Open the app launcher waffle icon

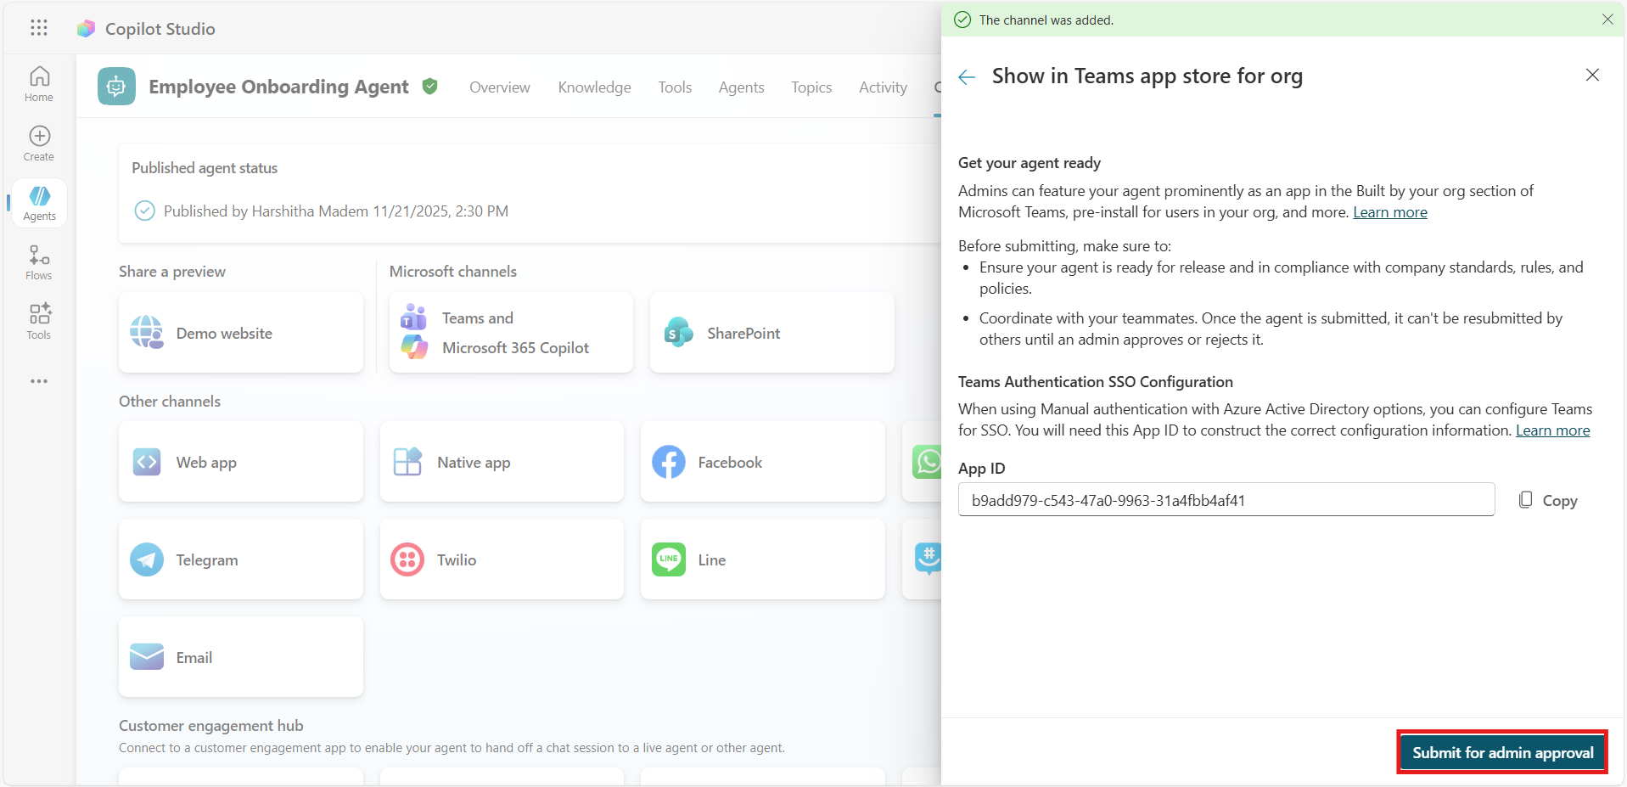[39, 28]
